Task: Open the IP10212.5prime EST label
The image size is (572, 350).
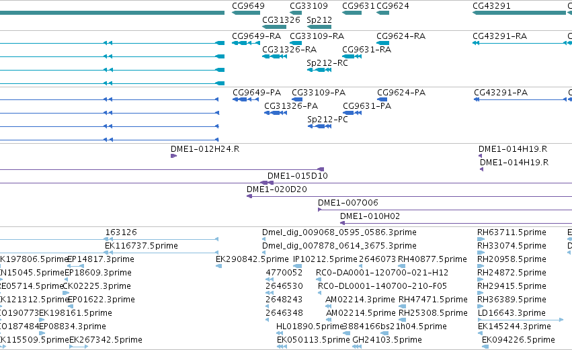Action: [325, 259]
